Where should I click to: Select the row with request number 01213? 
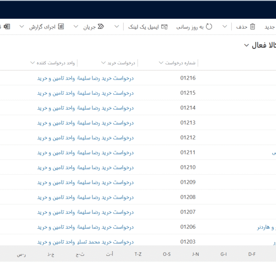(x=188, y=123)
